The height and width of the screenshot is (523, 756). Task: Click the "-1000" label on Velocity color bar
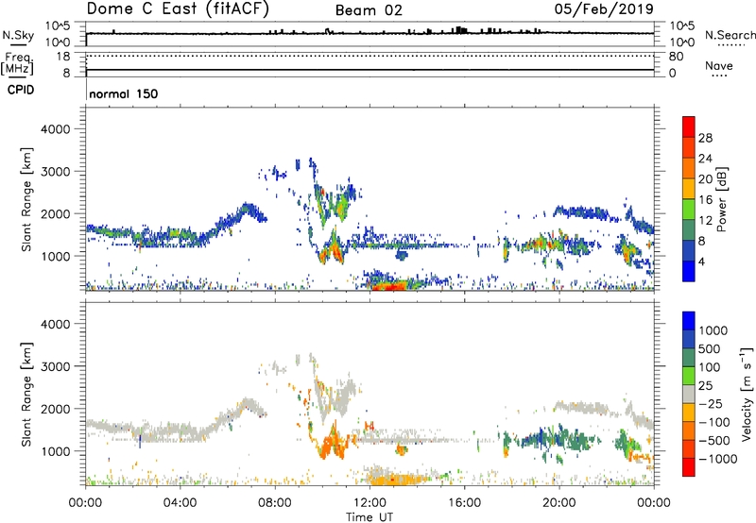pyautogui.click(x=717, y=459)
